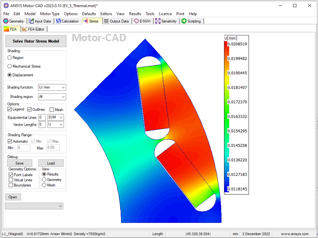Click the Motor-CAD app icon in title bar
Viewport: 318px width, 238px height.
(x=6, y=5)
